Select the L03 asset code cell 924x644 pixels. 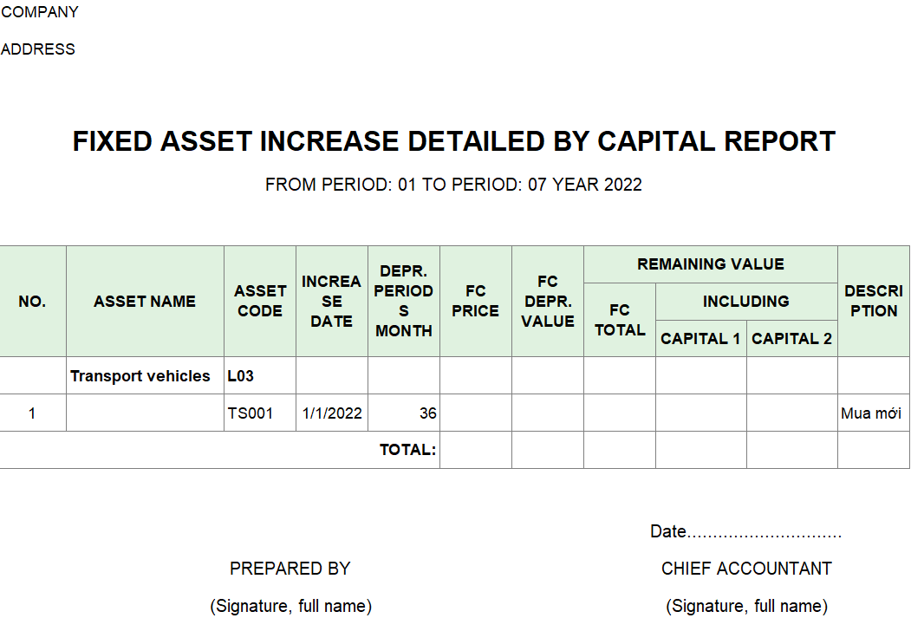[241, 376]
